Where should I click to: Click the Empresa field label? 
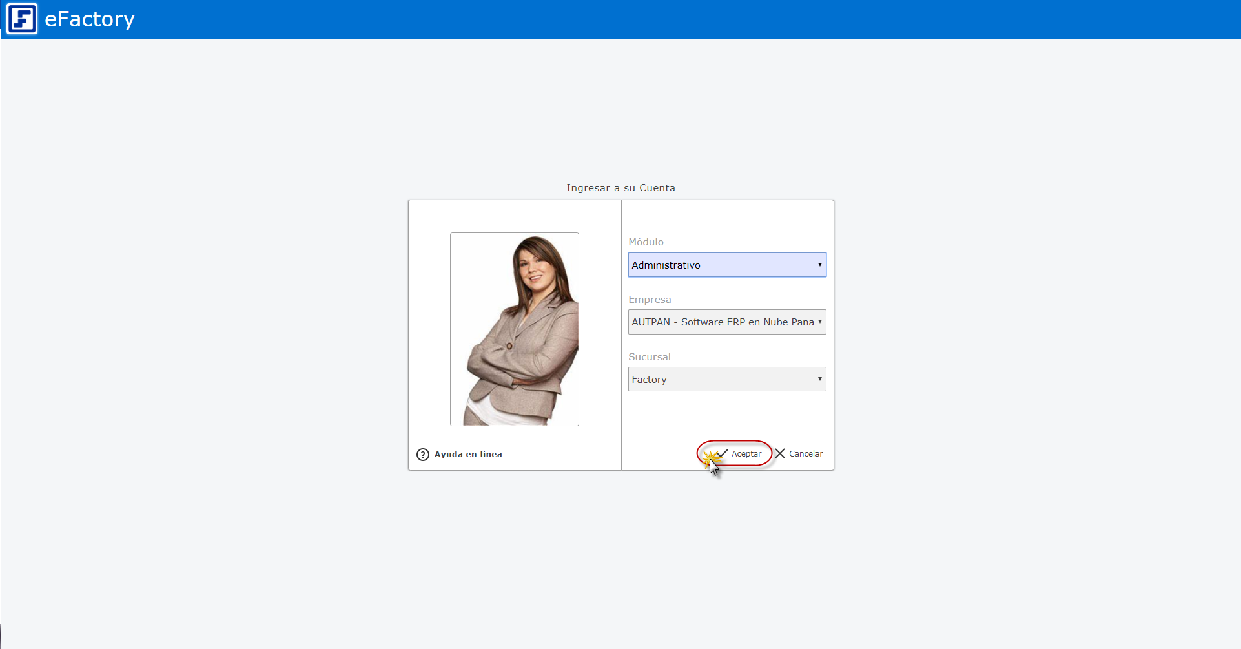tap(650, 299)
